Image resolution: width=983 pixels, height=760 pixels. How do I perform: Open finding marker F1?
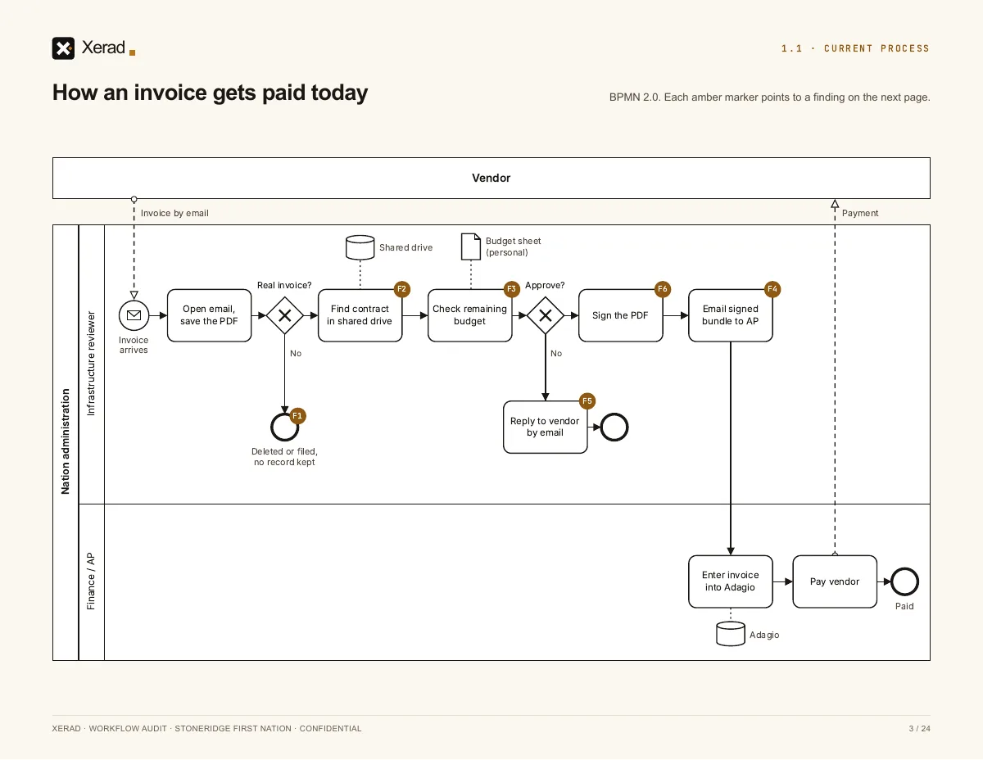[x=297, y=416]
